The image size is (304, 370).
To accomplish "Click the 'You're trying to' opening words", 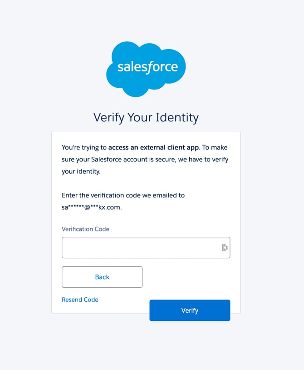I will coord(84,147).
